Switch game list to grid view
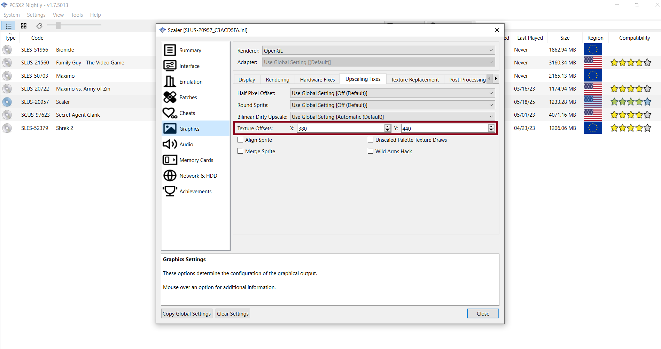 pos(24,26)
